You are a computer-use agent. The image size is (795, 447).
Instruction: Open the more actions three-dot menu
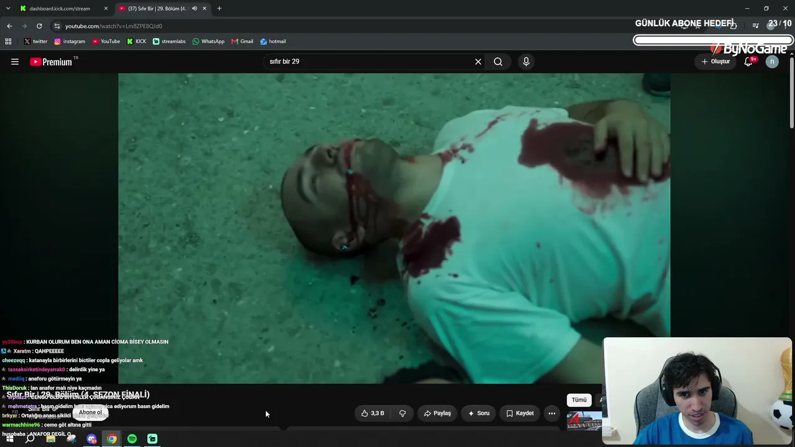tap(552, 413)
